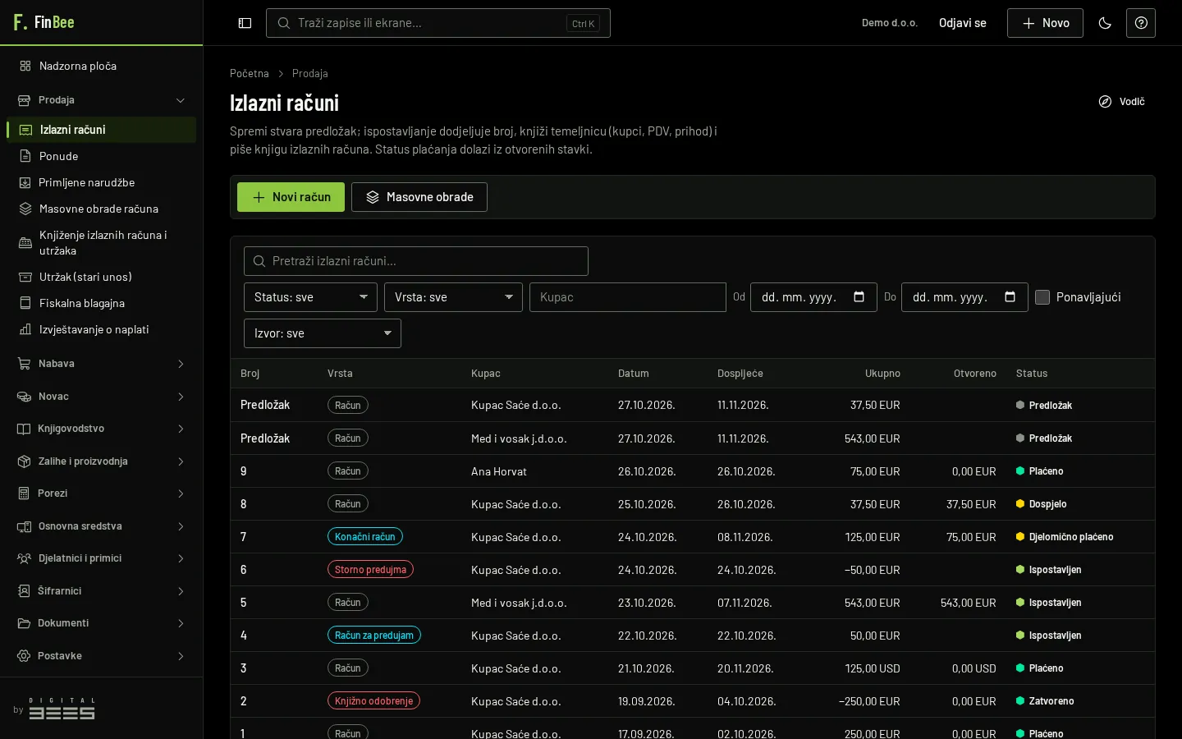Open calendar picker for Od date
The height and width of the screenshot is (739, 1182).
pyautogui.click(x=859, y=297)
